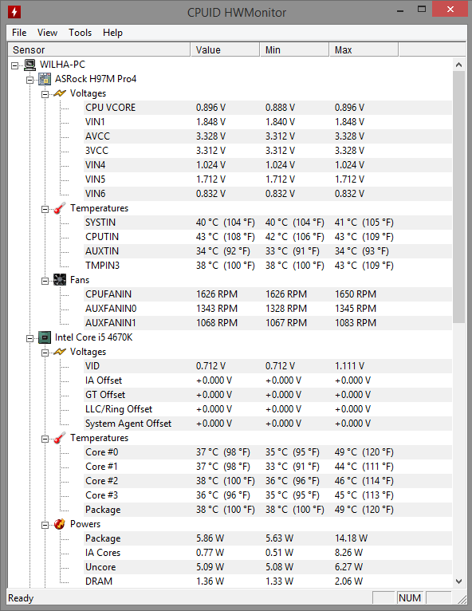The height and width of the screenshot is (611, 472).
Task: Select the AUXFANIN0 fan row
Action: [x=268, y=309]
